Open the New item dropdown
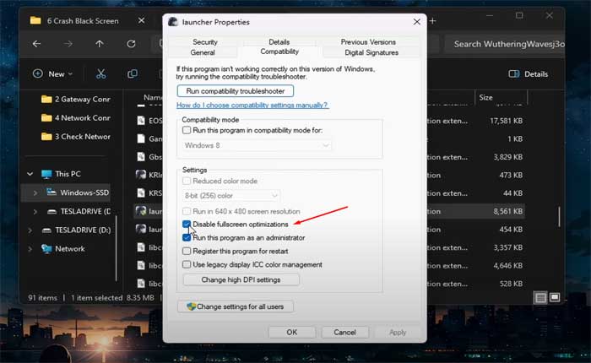 click(52, 74)
